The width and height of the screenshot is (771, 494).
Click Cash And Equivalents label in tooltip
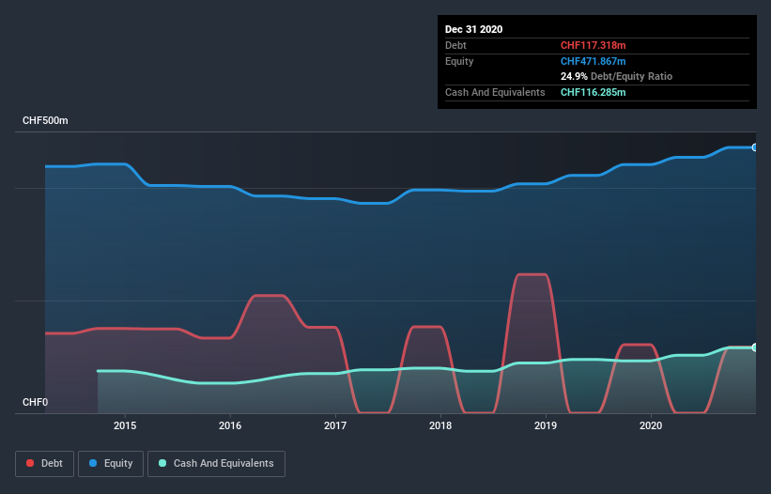[495, 92]
